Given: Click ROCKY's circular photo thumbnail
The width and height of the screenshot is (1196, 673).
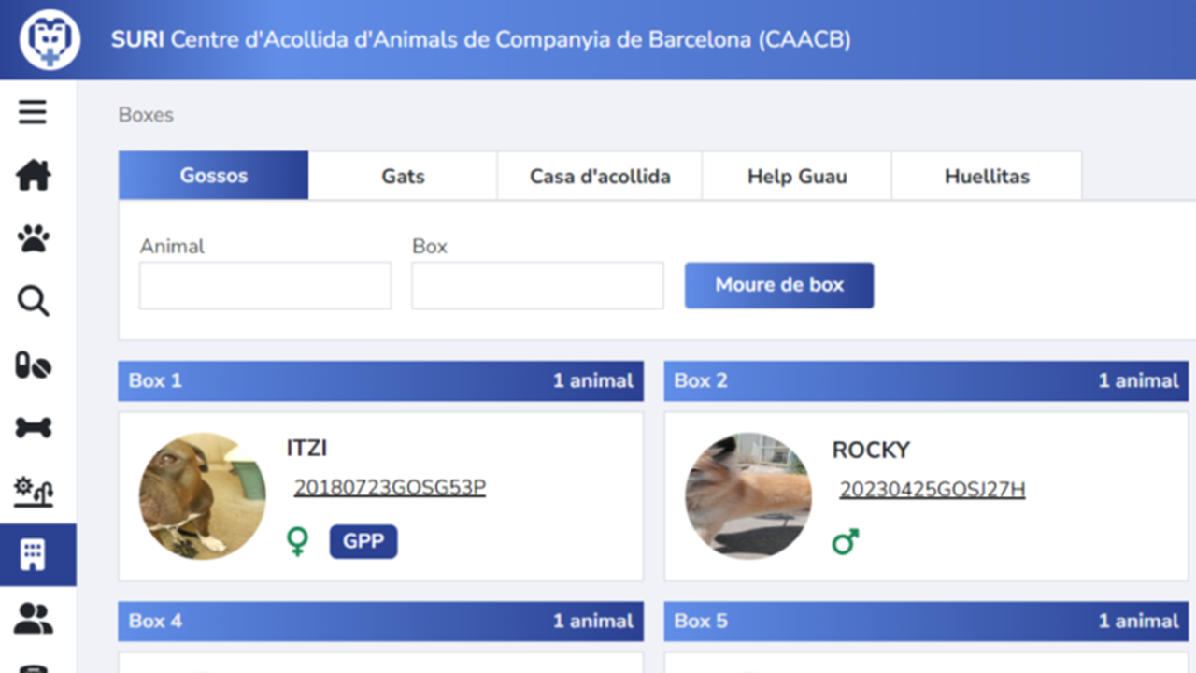Looking at the screenshot, I should pyautogui.click(x=747, y=495).
